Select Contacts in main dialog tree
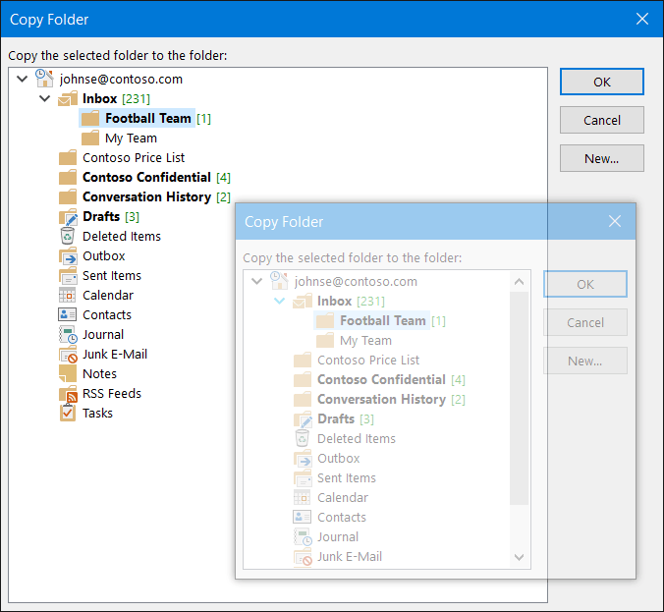Viewport: 664px width, 612px height. pyautogui.click(x=107, y=314)
